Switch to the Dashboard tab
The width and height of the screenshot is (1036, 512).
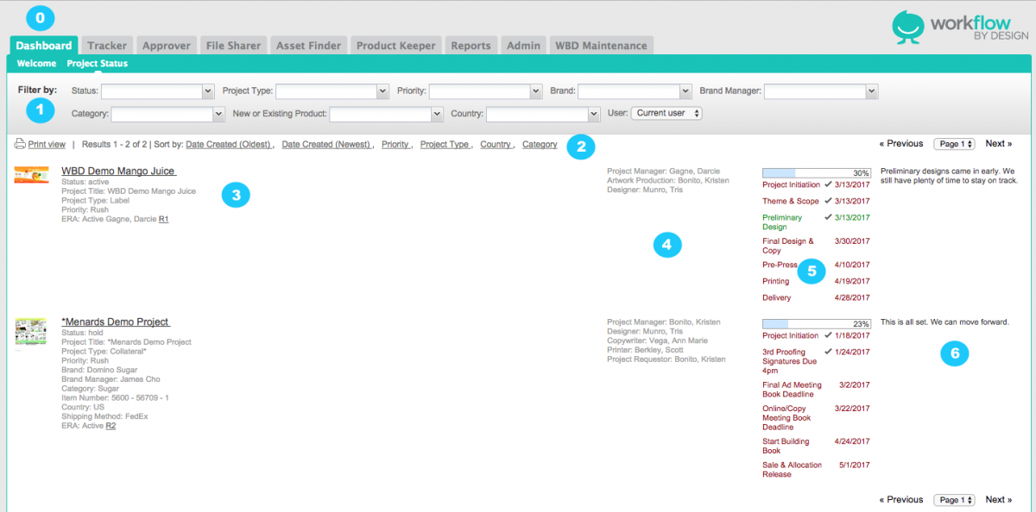tap(44, 46)
